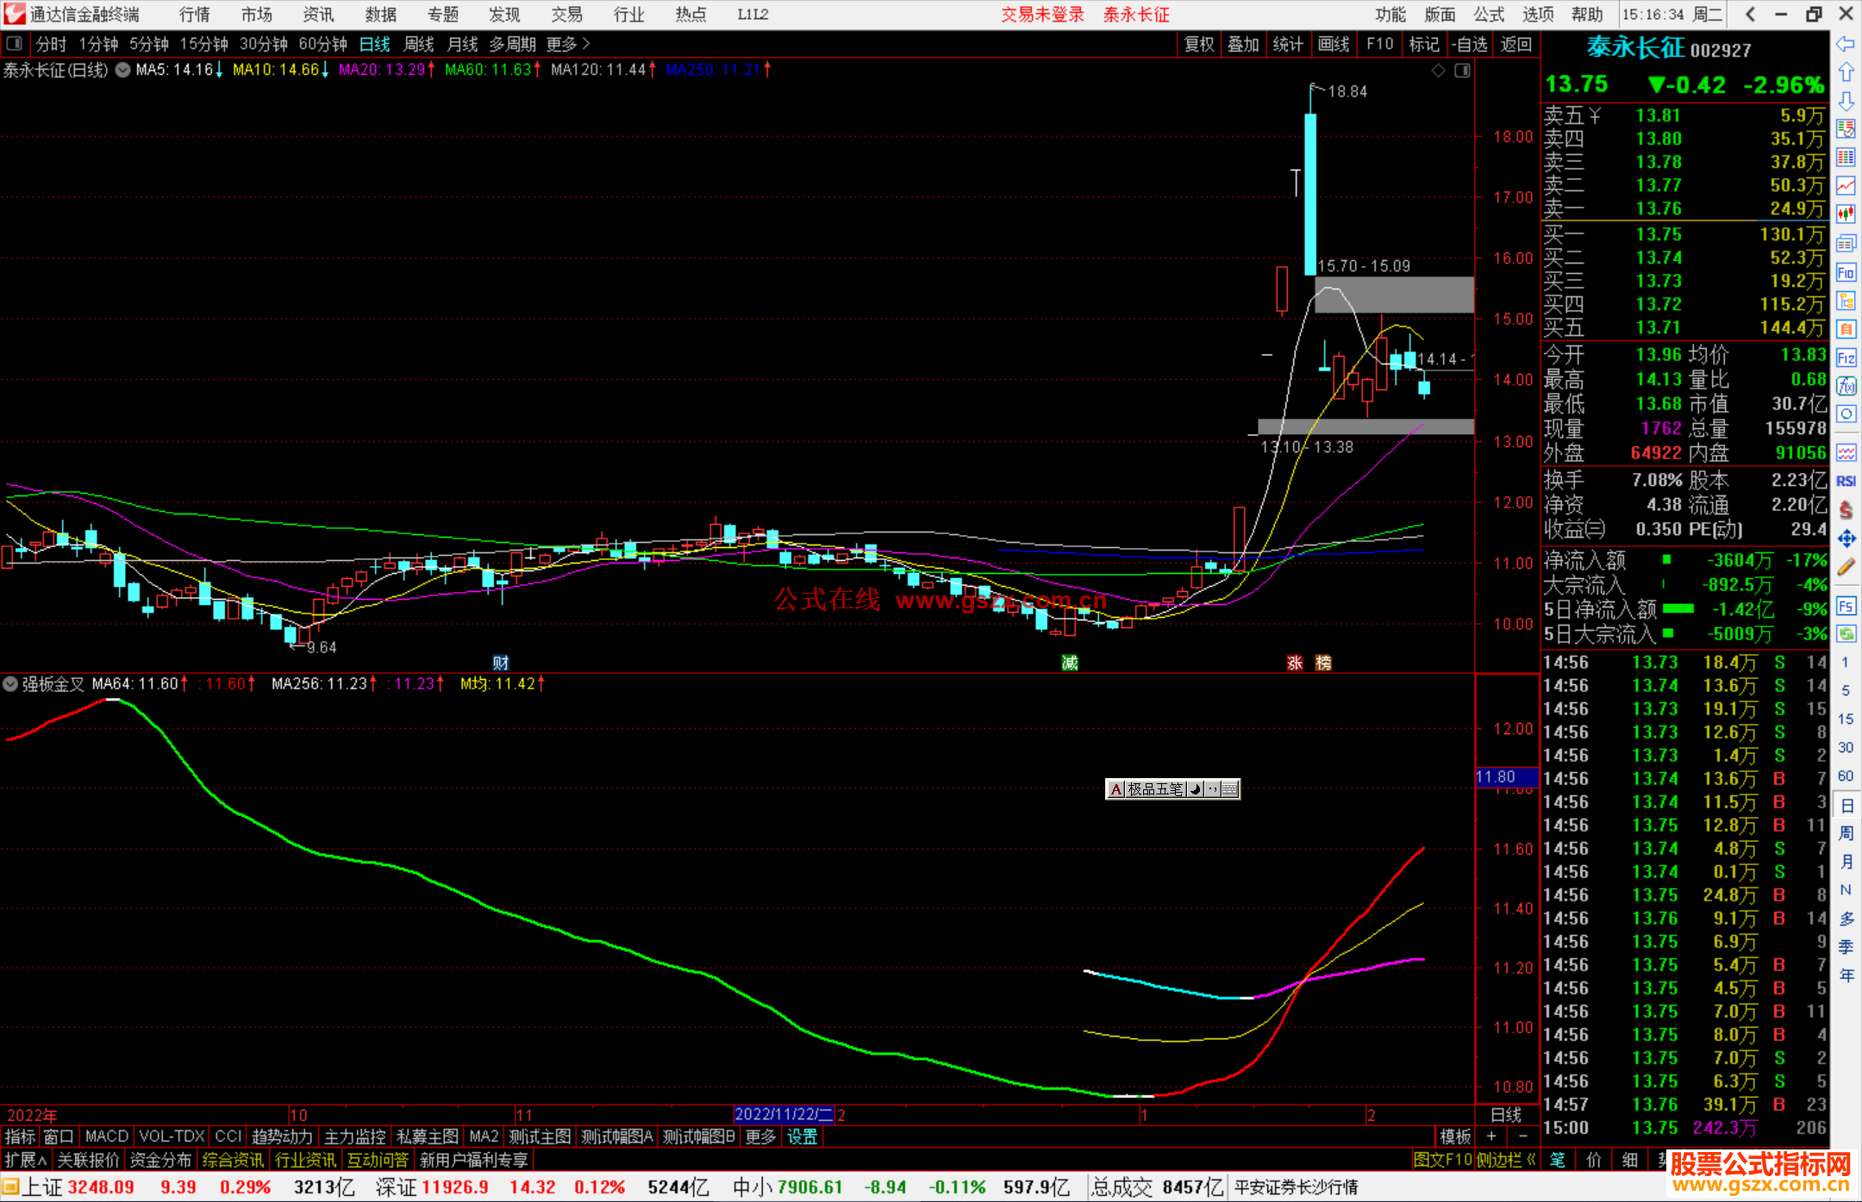
Task: Toggle the main chart indicator circle button
Action: (x=122, y=70)
